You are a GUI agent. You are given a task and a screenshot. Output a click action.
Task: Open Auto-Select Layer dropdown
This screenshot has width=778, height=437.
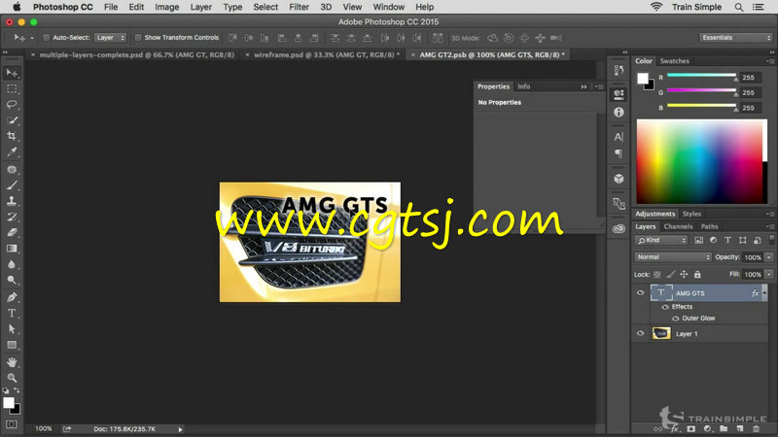[110, 38]
